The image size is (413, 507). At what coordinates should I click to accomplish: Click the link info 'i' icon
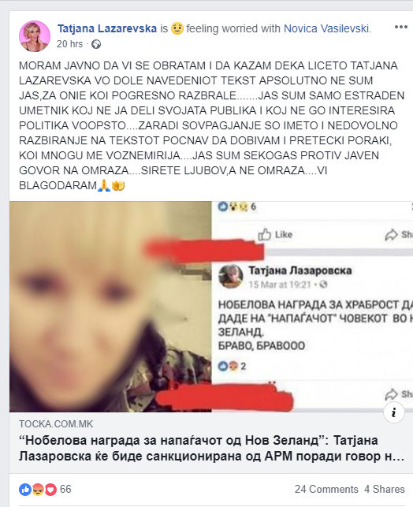pos(394,412)
